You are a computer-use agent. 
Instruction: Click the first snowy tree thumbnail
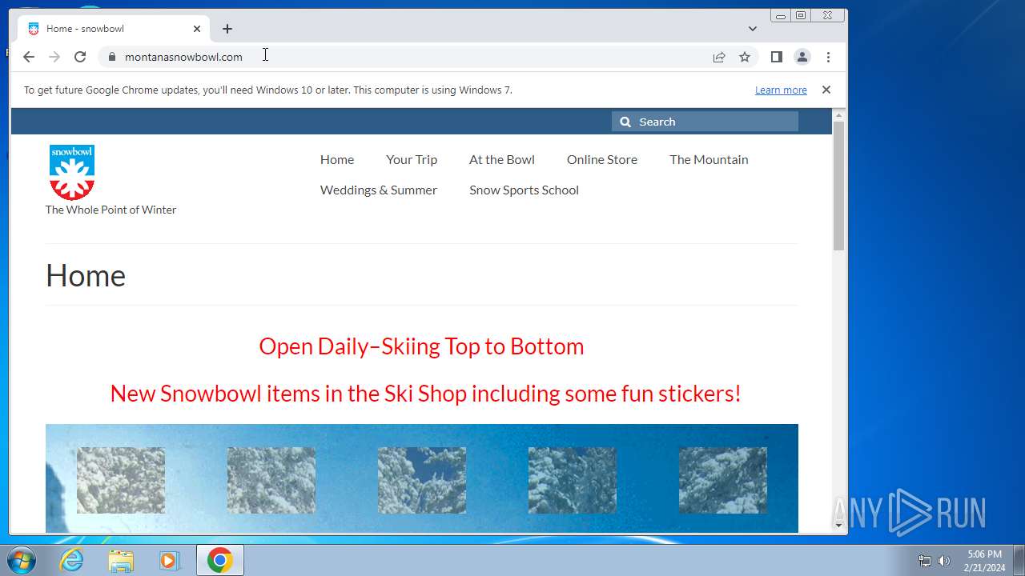coord(121,480)
